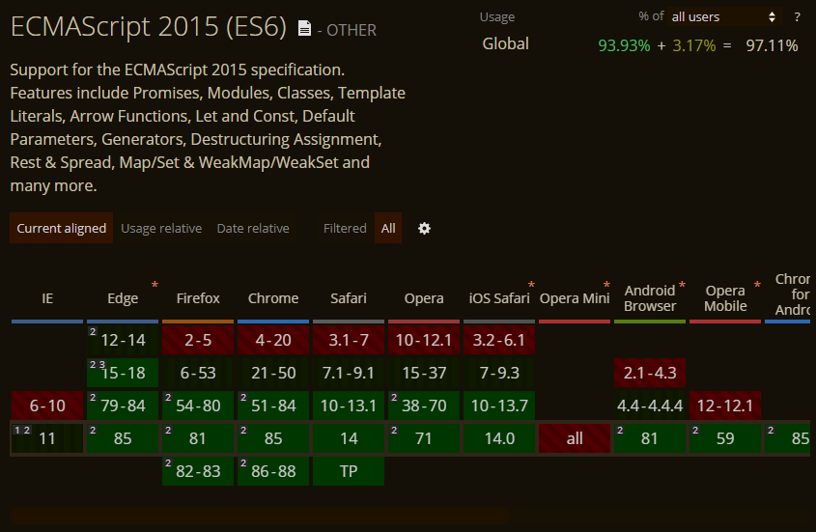
Task: Select IE 11 support cell
Action: pos(47,438)
